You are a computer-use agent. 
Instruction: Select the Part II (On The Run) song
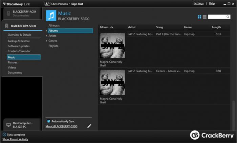point(169,34)
